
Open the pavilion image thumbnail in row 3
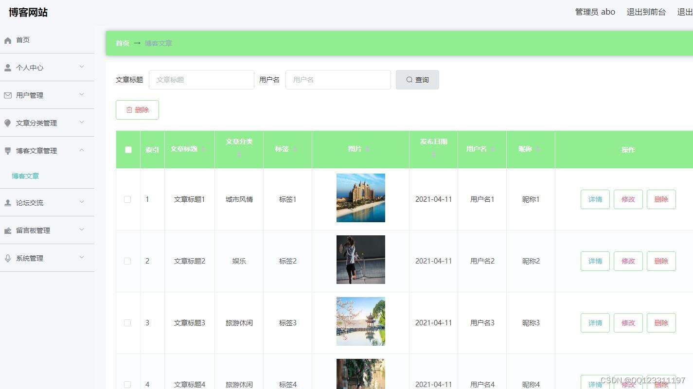[361, 321]
